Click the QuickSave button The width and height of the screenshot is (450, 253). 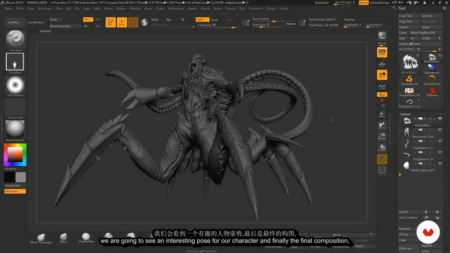322,3
